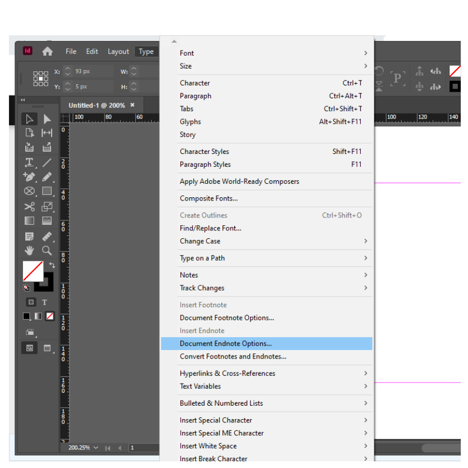Select the Content Placer tool
Screen dimensions: 468x468
point(47,147)
